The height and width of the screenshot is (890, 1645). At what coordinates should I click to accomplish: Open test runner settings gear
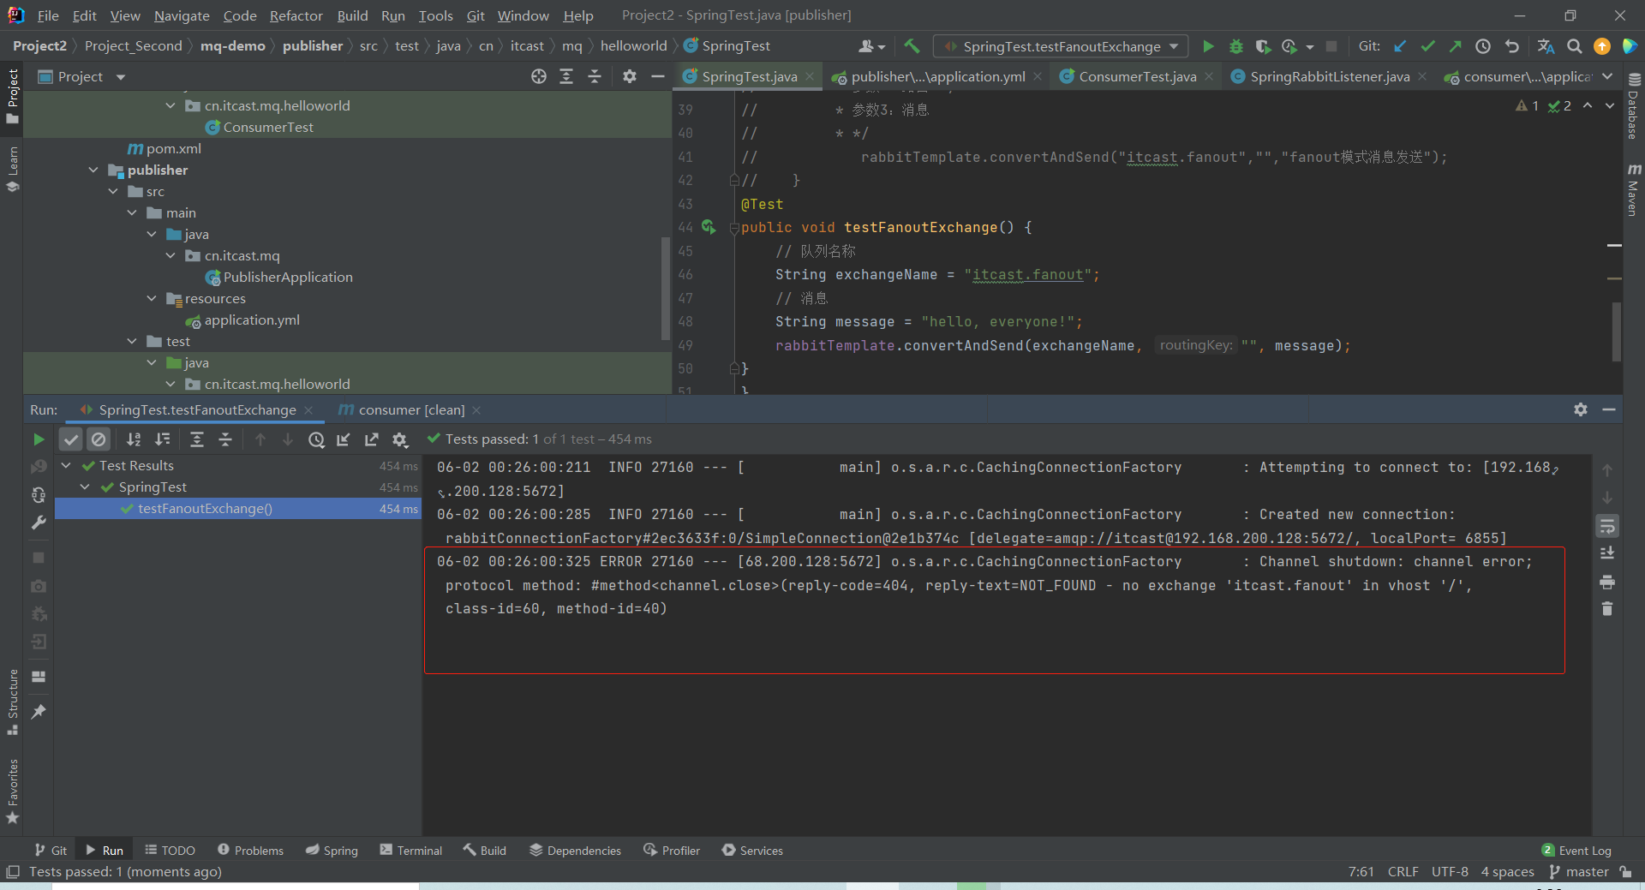point(399,439)
